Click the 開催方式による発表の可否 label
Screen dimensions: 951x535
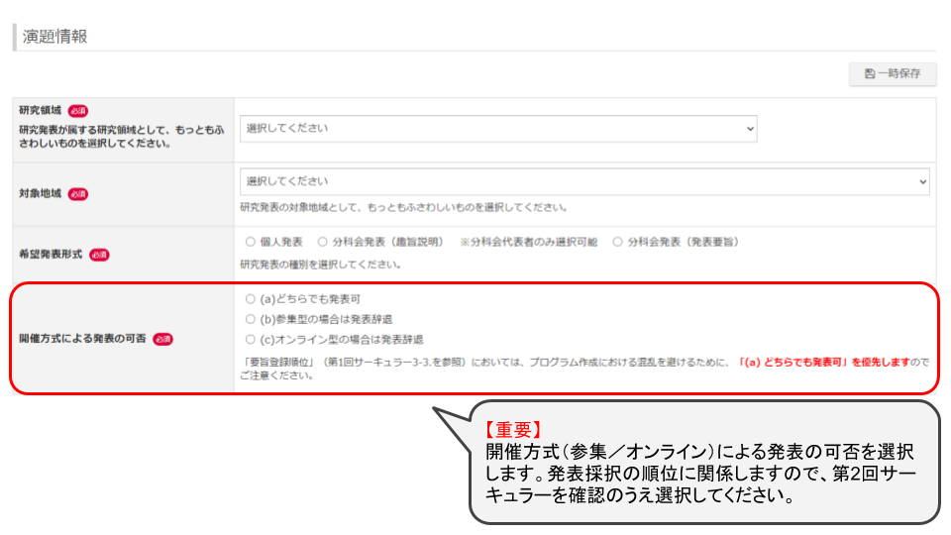[x=82, y=339]
